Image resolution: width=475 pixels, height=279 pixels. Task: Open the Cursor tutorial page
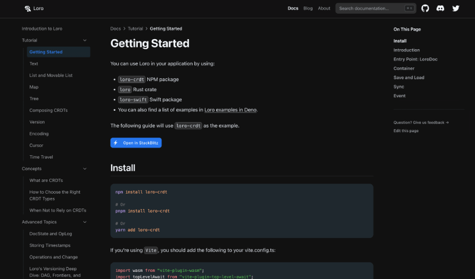pyautogui.click(x=36, y=145)
